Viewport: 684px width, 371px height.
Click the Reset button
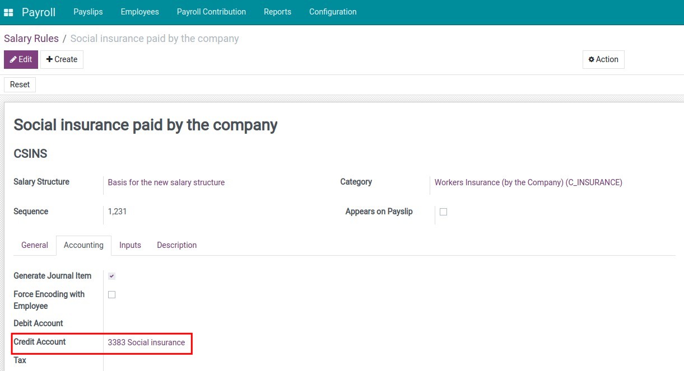(x=20, y=84)
